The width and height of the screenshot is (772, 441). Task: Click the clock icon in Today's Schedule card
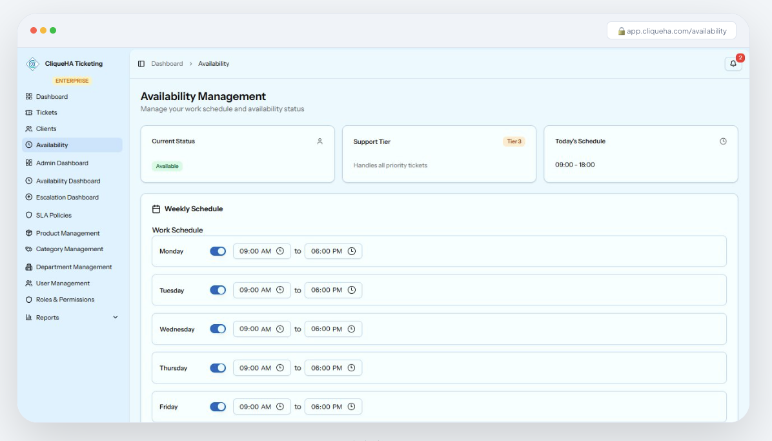(x=723, y=141)
